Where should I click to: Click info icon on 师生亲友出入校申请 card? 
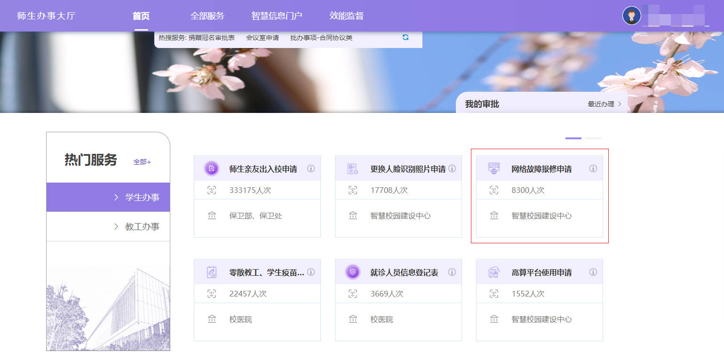click(x=311, y=168)
